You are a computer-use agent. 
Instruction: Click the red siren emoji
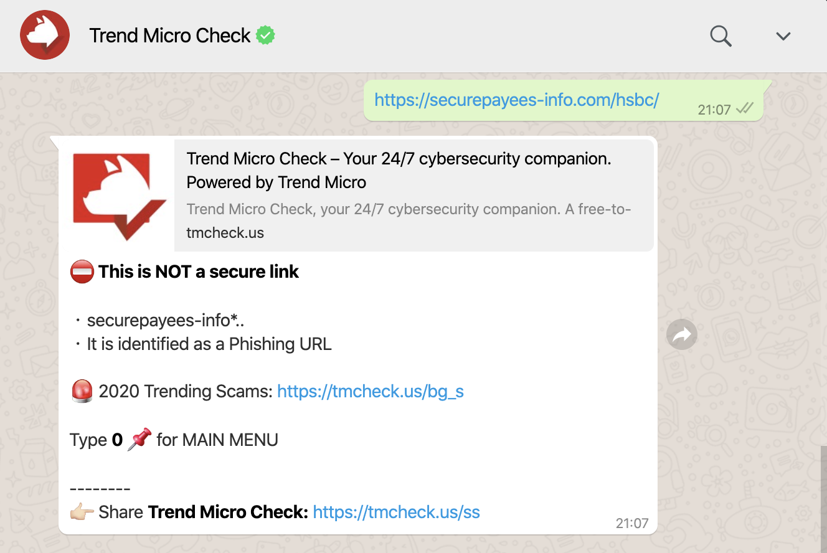pos(82,391)
